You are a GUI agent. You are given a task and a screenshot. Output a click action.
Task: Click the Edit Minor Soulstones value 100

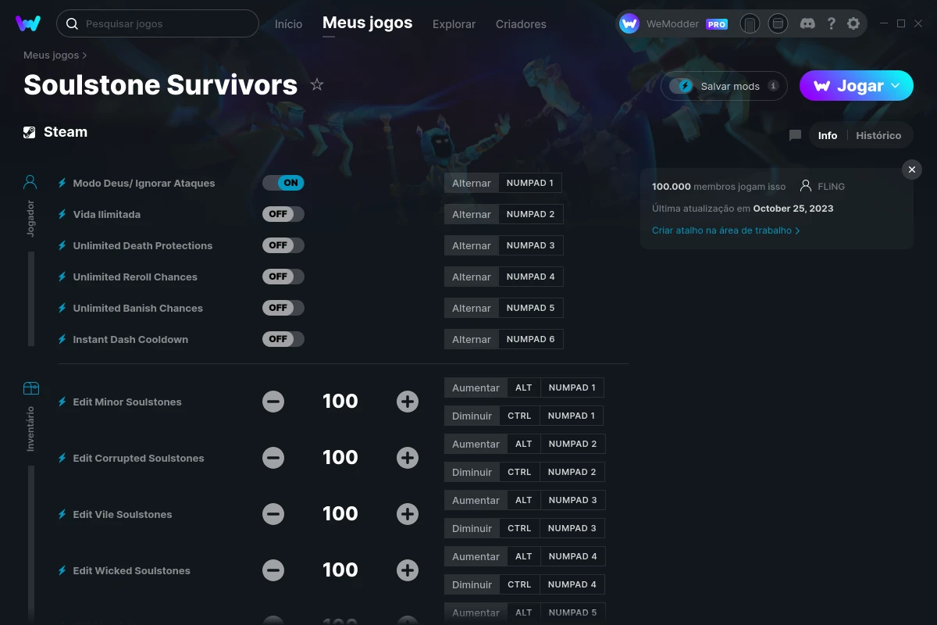[x=340, y=402]
